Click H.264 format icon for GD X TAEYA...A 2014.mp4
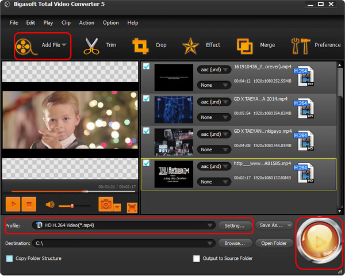This screenshot has height=276, width=345. tap(304, 109)
